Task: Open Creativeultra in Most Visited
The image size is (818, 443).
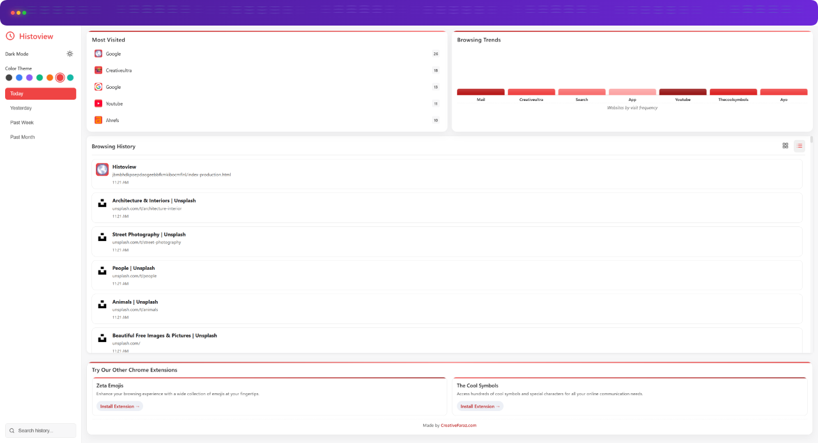Action: click(x=267, y=70)
